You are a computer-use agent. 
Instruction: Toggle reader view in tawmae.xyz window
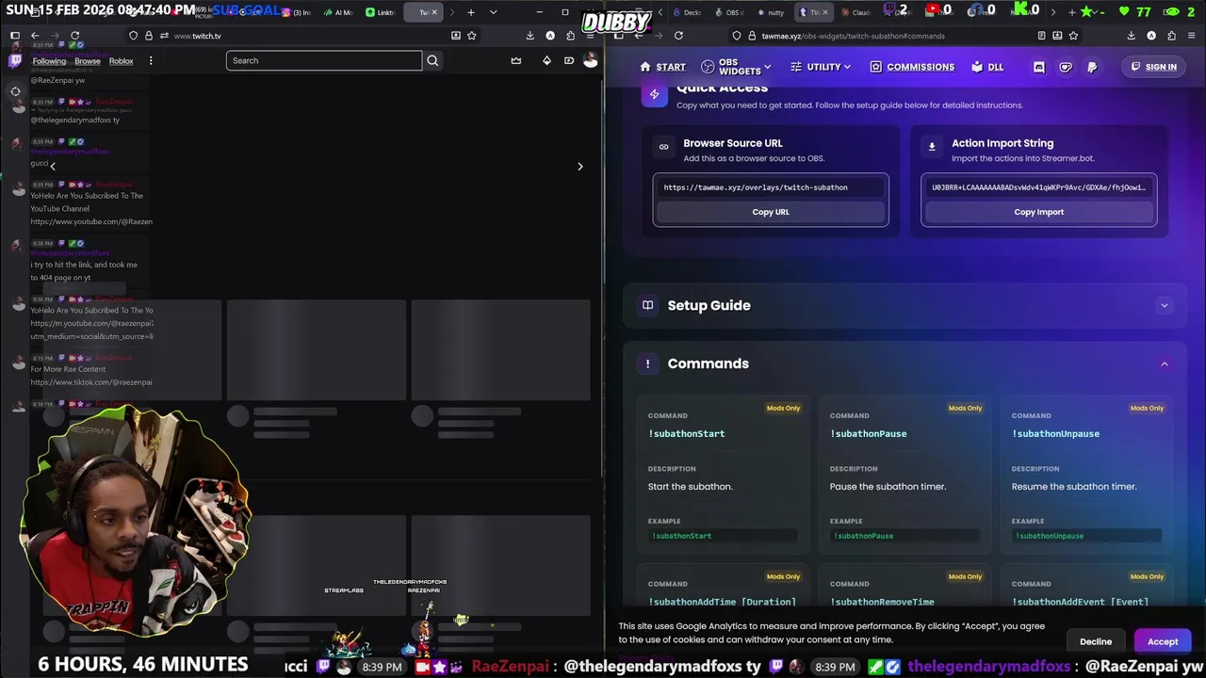1041,36
